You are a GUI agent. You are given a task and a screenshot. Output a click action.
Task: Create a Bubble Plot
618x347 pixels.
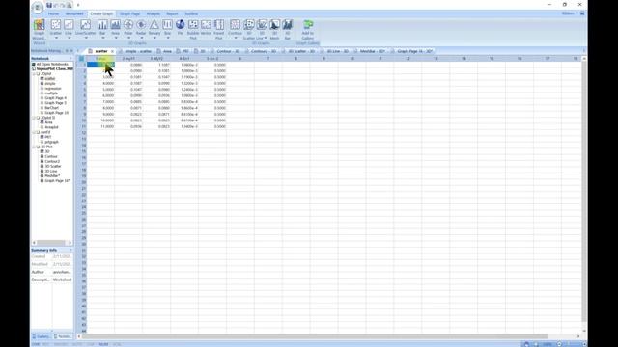[x=193, y=29]
